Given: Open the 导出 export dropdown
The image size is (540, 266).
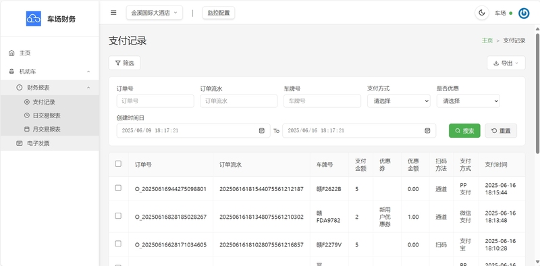Looking at the screenshot, I should (x=506, y=63).
